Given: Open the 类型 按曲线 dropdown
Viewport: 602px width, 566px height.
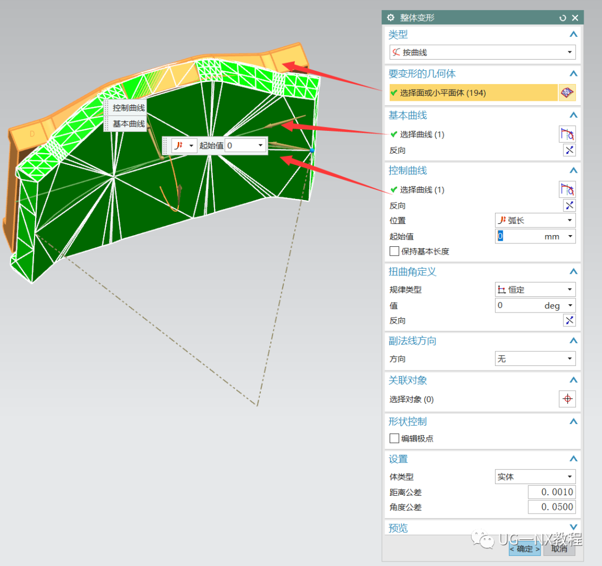Looking at the screenshot, I should click(482, 52).
